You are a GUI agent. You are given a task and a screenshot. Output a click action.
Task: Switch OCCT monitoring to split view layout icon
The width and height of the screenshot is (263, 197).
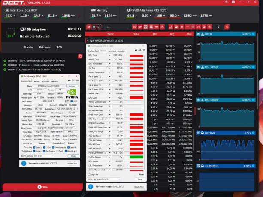[88, 27]
